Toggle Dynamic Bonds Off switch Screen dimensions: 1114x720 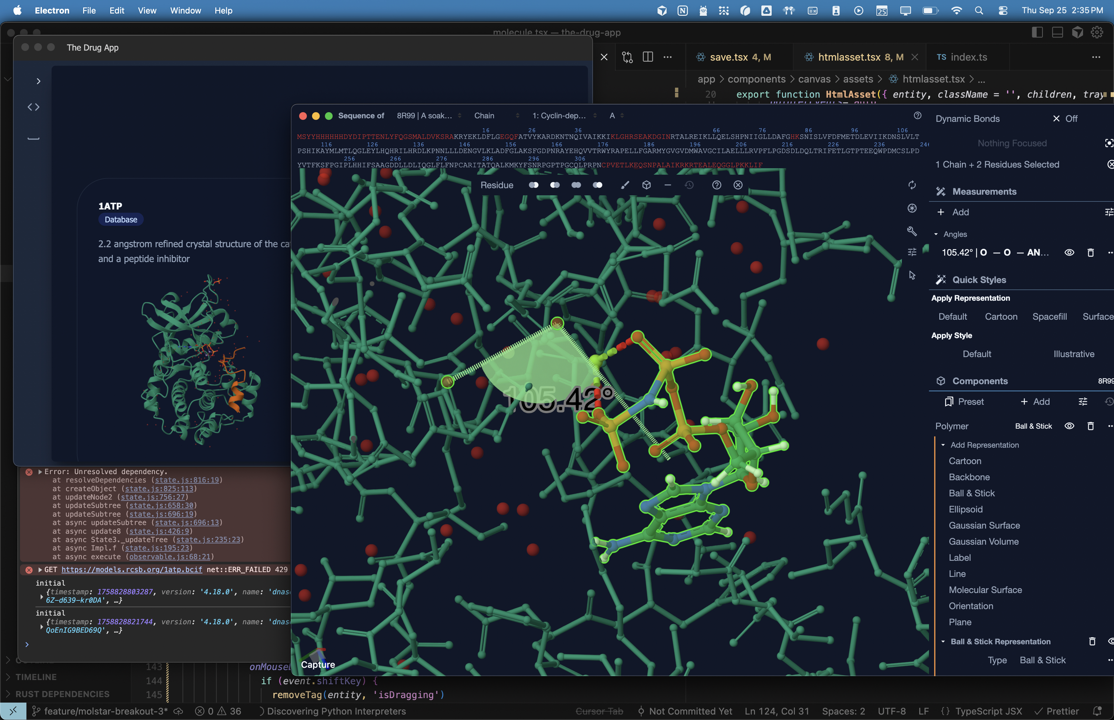coord(1065,119)
